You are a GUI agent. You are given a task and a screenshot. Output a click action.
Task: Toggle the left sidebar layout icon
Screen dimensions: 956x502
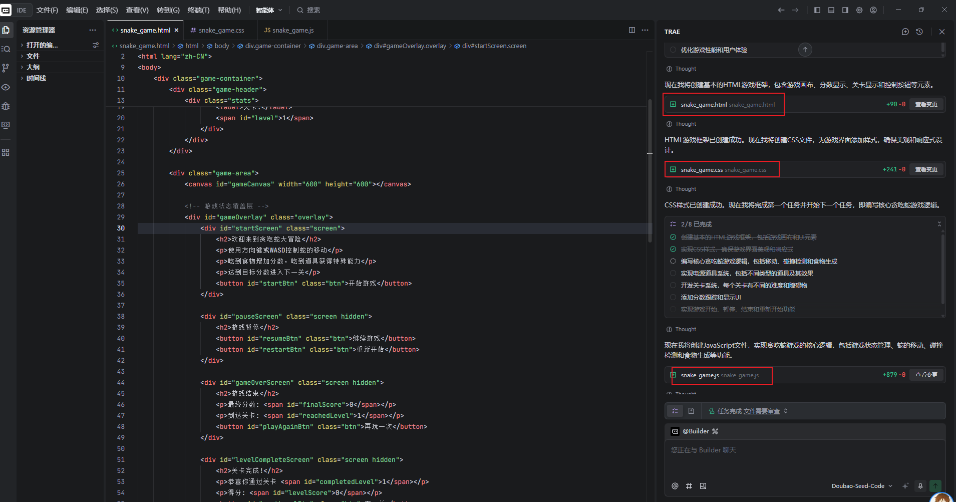tap(817, 10)
